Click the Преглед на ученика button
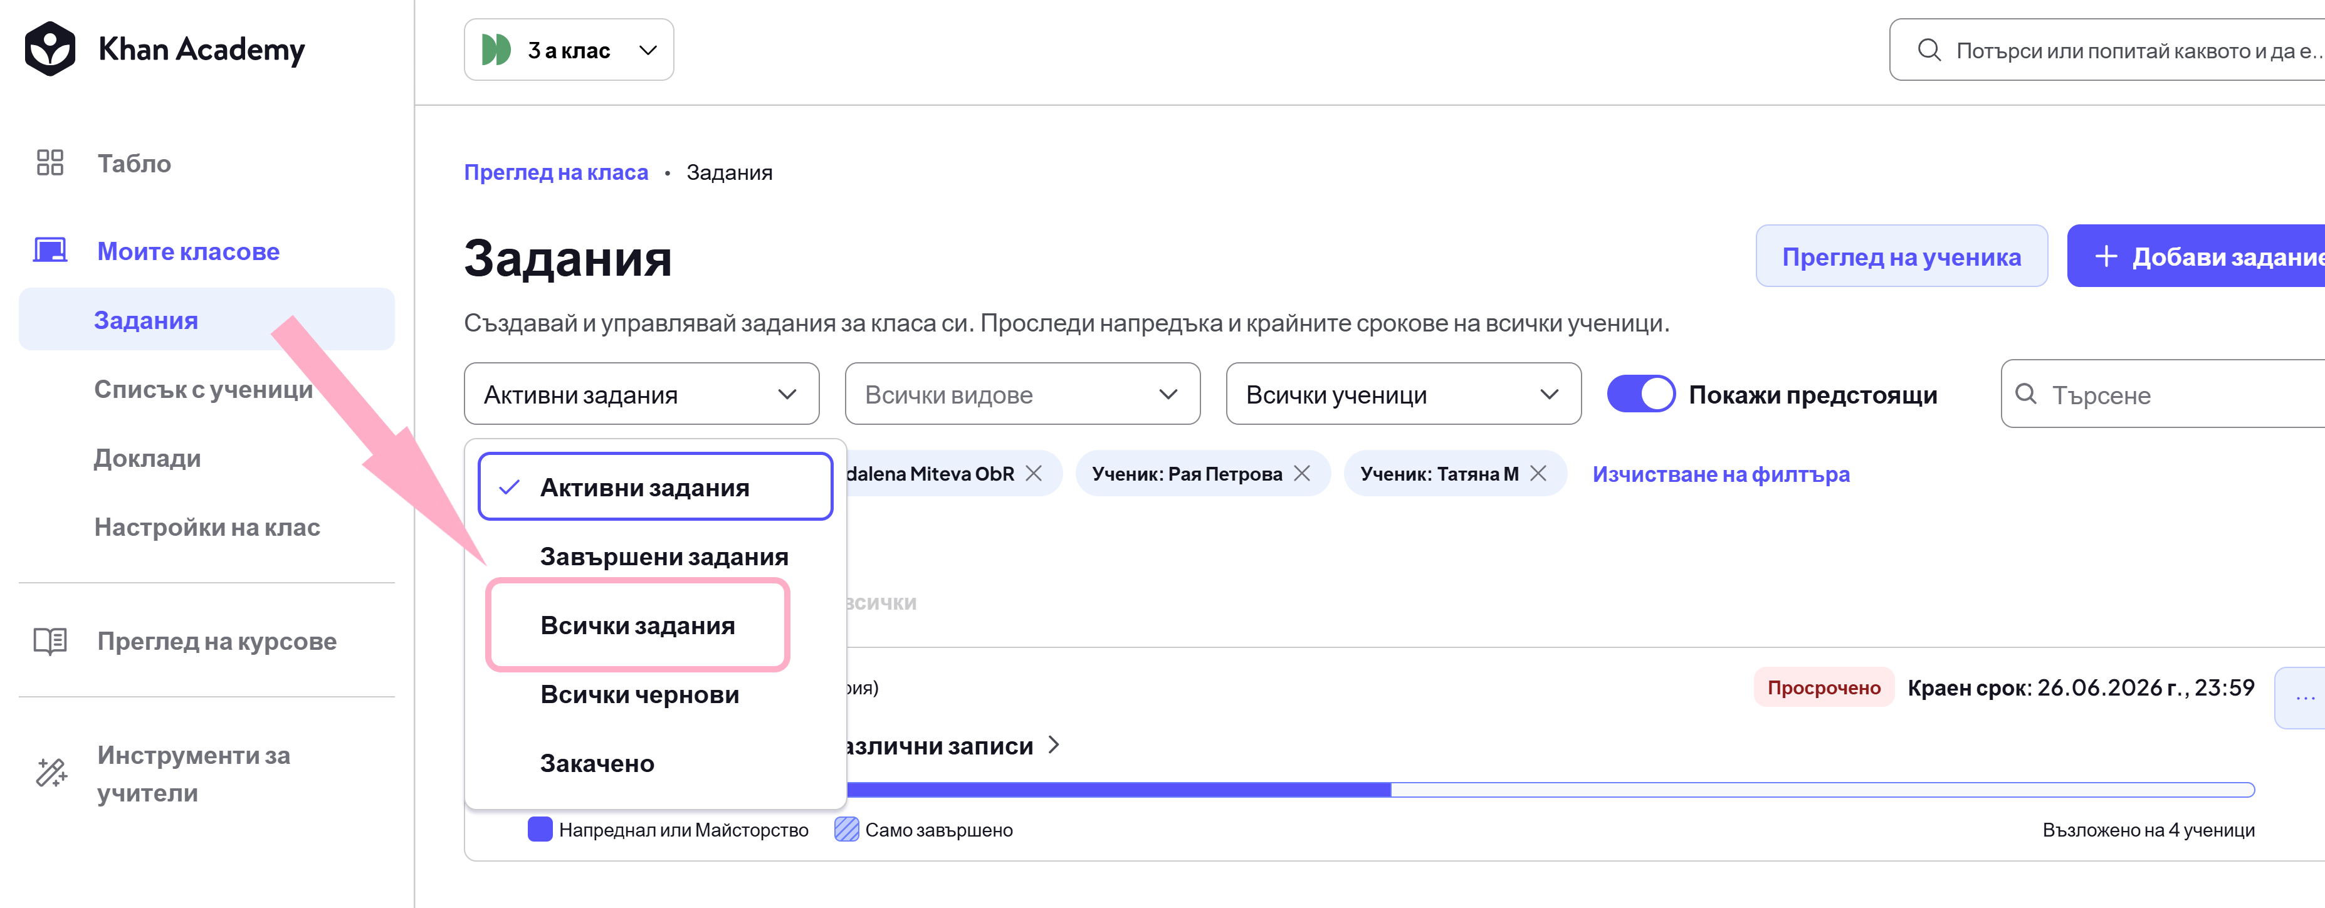 click(x=1901, y=256)
